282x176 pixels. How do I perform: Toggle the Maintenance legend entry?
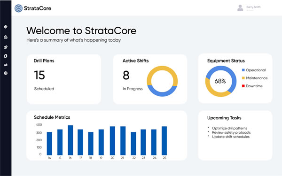pos(255,78)
